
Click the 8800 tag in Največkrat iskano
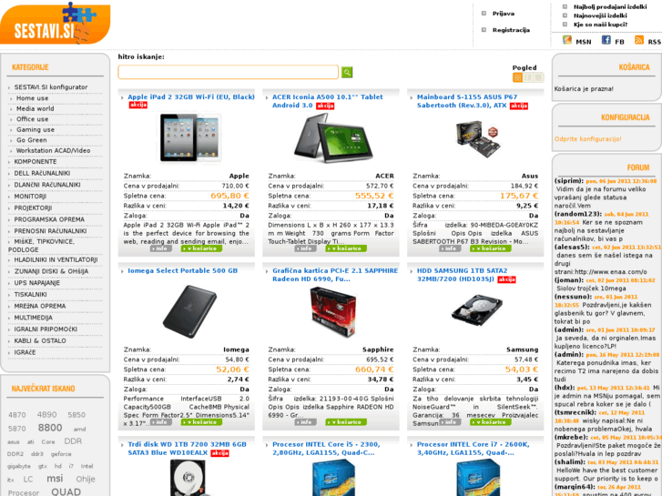(x=50, y=428)
